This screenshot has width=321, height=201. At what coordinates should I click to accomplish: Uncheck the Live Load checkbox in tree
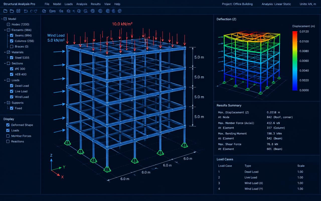pyautogui.click(x=12, y=91)
